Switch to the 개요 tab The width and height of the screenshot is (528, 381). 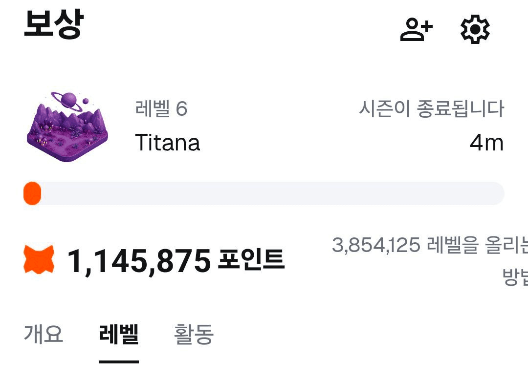coord(44,334)
